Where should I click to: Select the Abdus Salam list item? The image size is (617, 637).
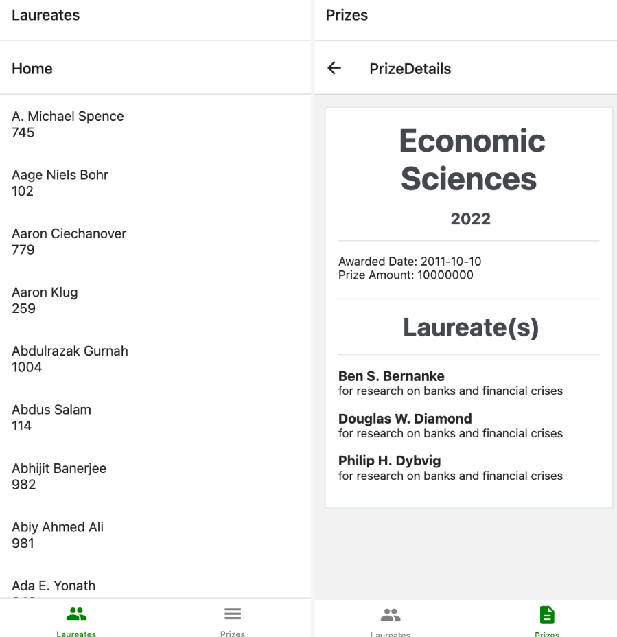(51, 417)
